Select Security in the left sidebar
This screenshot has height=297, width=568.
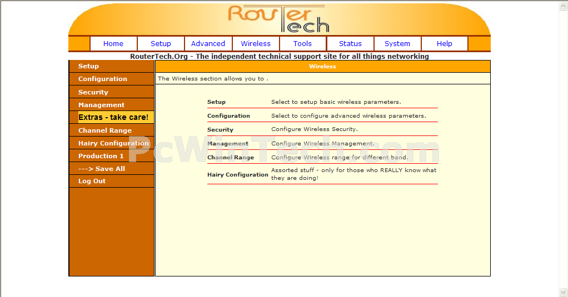[112, 92]
